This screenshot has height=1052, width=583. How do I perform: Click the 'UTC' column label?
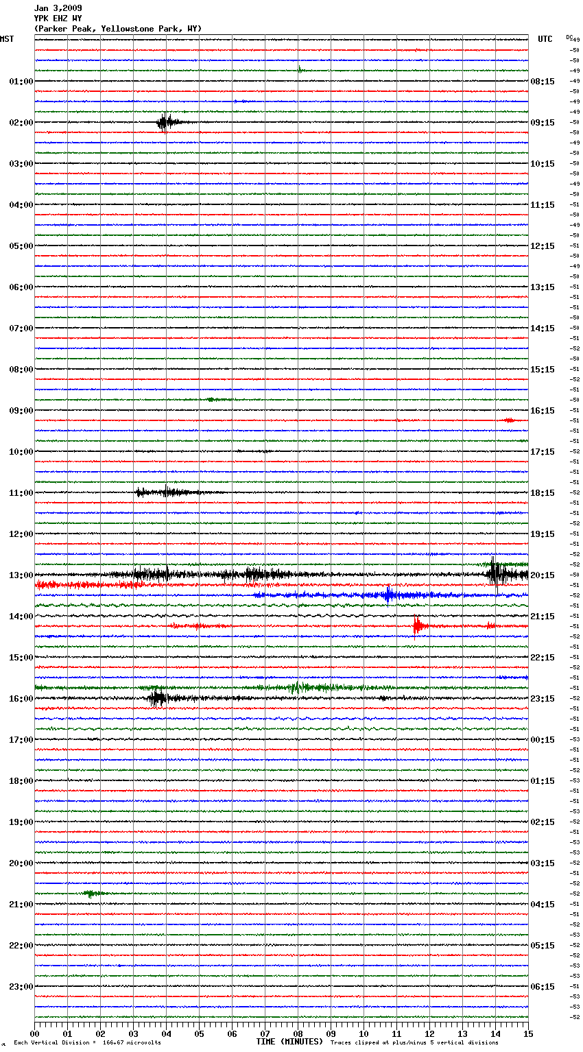click(545, 39)
